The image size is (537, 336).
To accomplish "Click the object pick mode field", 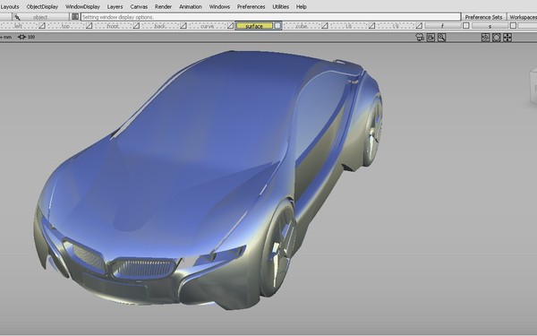I will (40, 17).
